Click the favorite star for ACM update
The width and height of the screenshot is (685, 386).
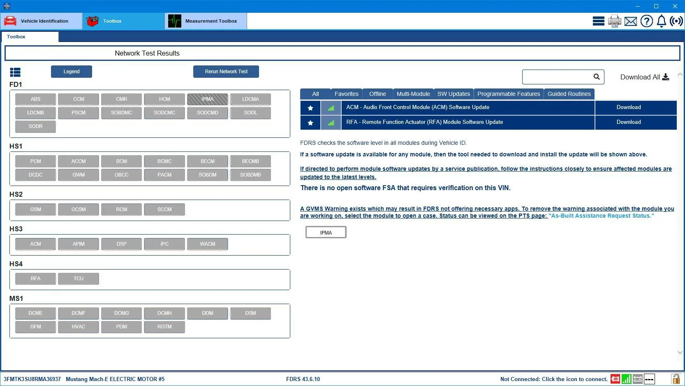click(310, 108)
